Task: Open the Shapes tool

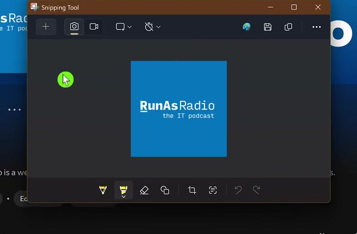Action: [x=165, y=190]
